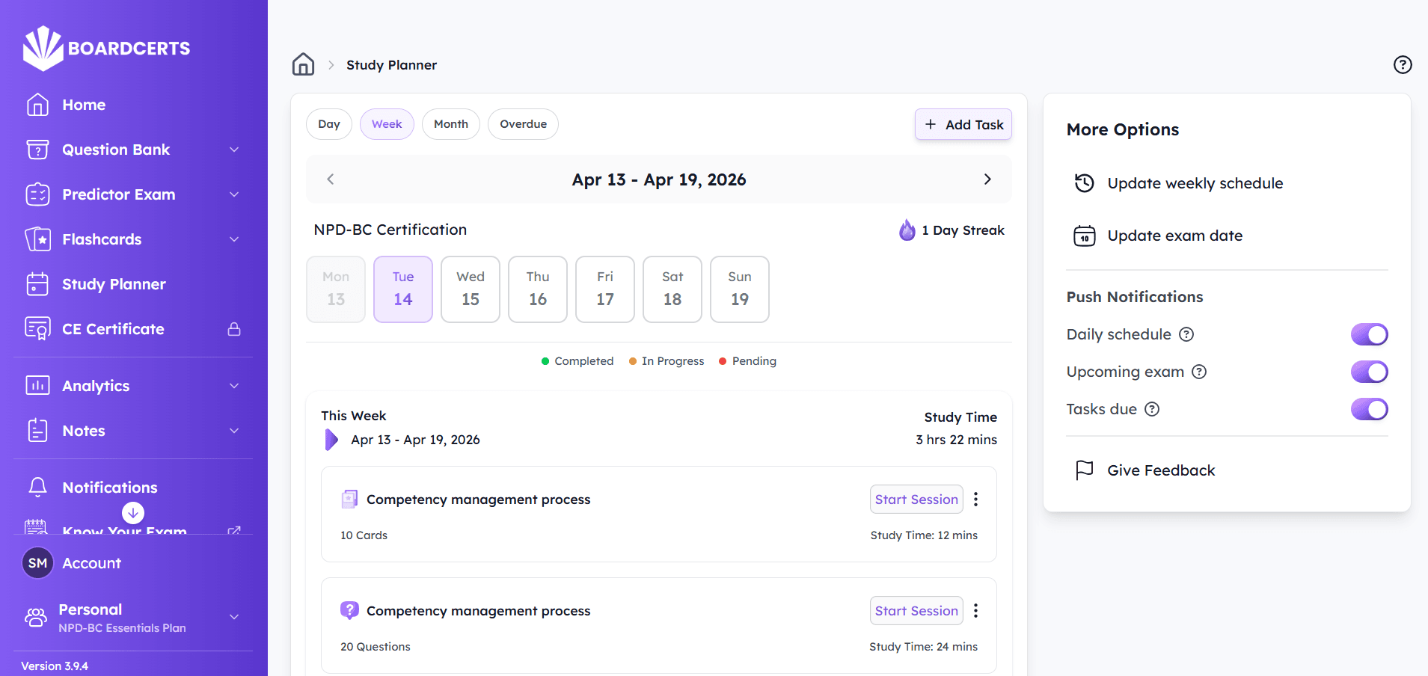Switch to the Overdue tab

523,124
